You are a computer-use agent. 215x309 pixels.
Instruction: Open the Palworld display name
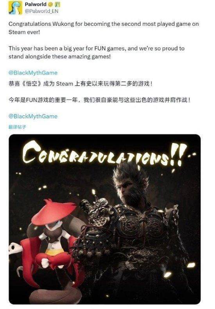click(x=36, y=4)
